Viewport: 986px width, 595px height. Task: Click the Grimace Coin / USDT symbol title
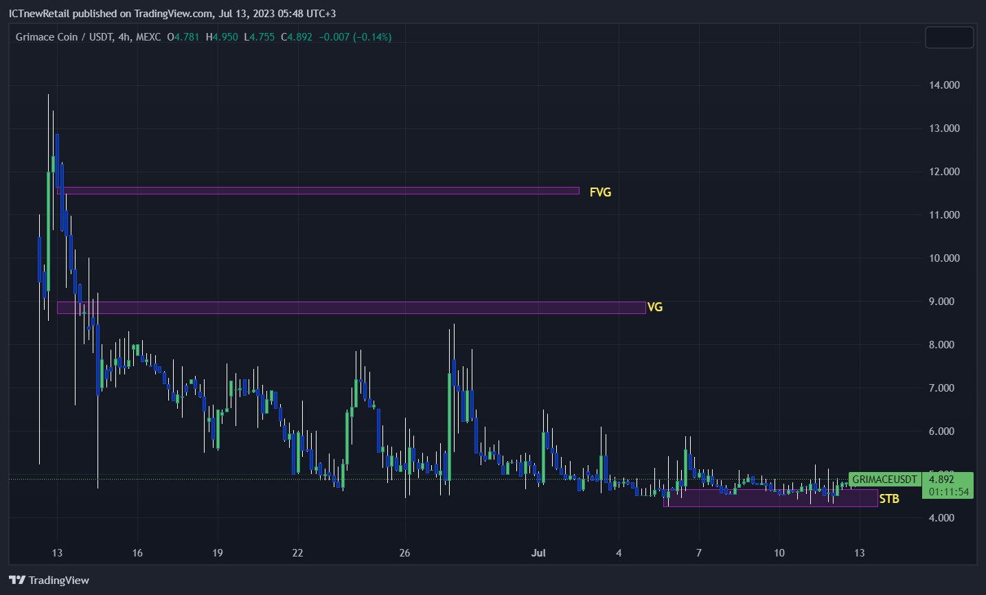[65, 37]
